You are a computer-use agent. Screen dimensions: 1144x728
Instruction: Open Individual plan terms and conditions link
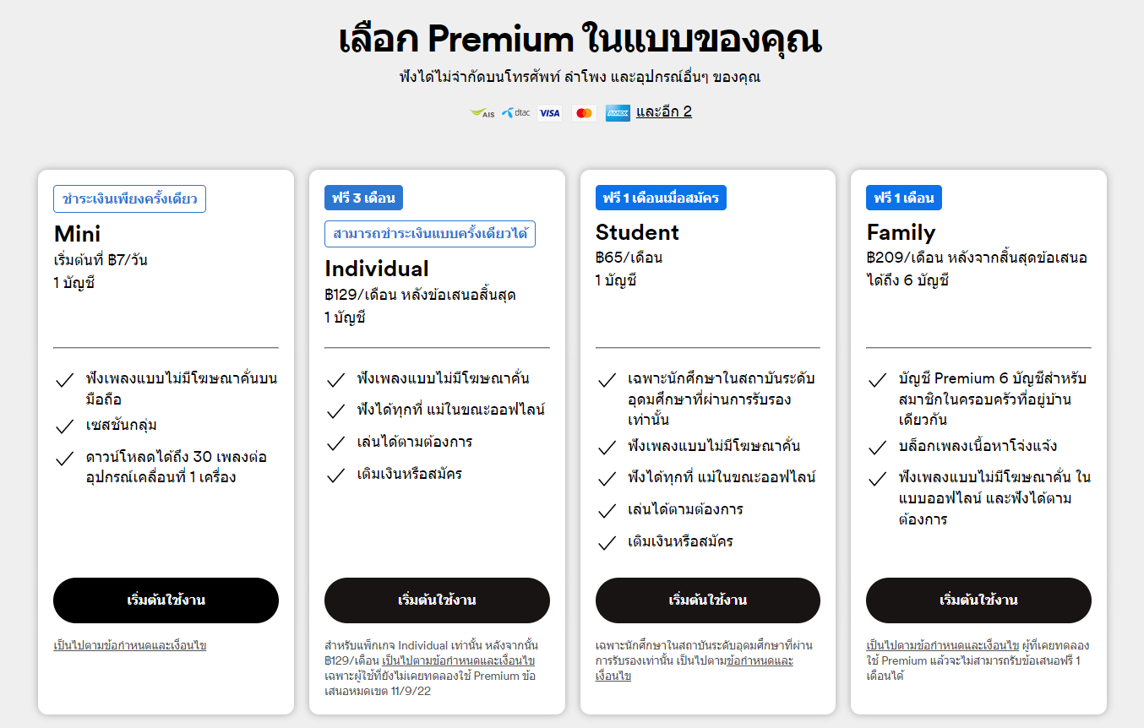[x=458, y=660]
